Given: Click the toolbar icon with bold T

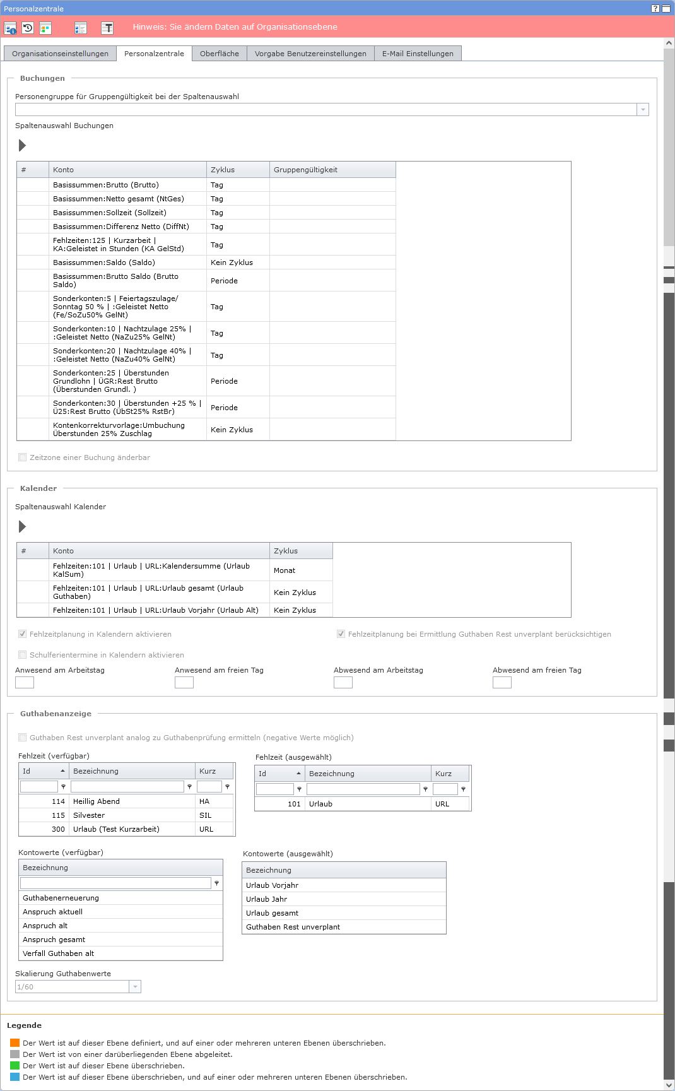Looking at the screenshot, I should click(107, 28).
